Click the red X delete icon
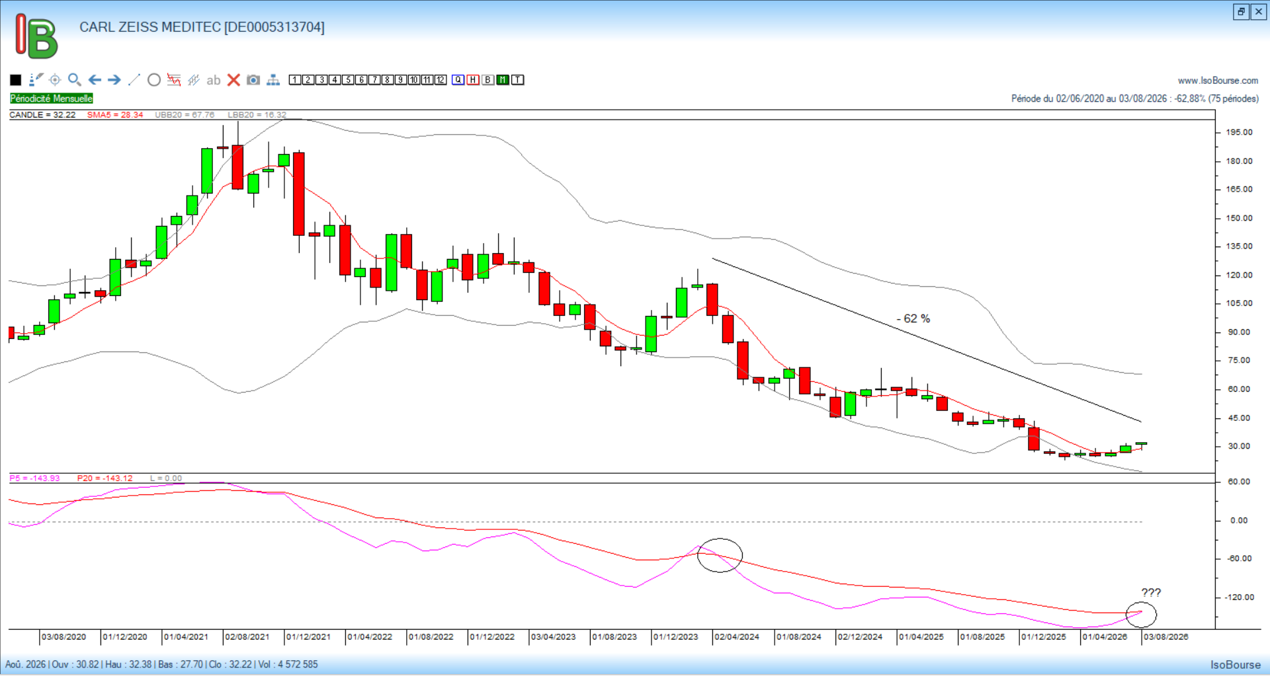This screenshot has width=1270, height=676. tap(233, 80)
